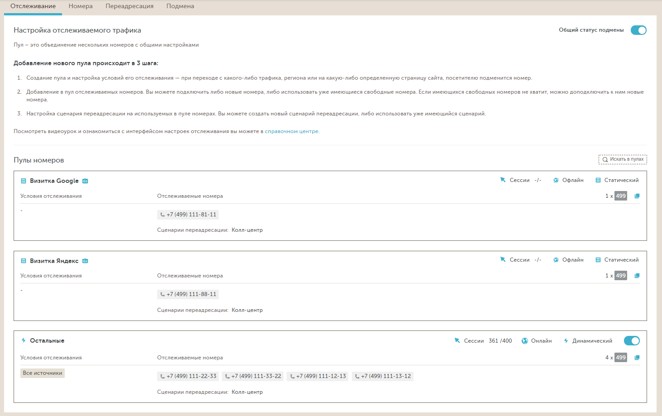This screenshot has height=416, width=662.
Task: Click Сессии cursor icon in Визитка Яндекс
Action: click(x=503, y=259)
